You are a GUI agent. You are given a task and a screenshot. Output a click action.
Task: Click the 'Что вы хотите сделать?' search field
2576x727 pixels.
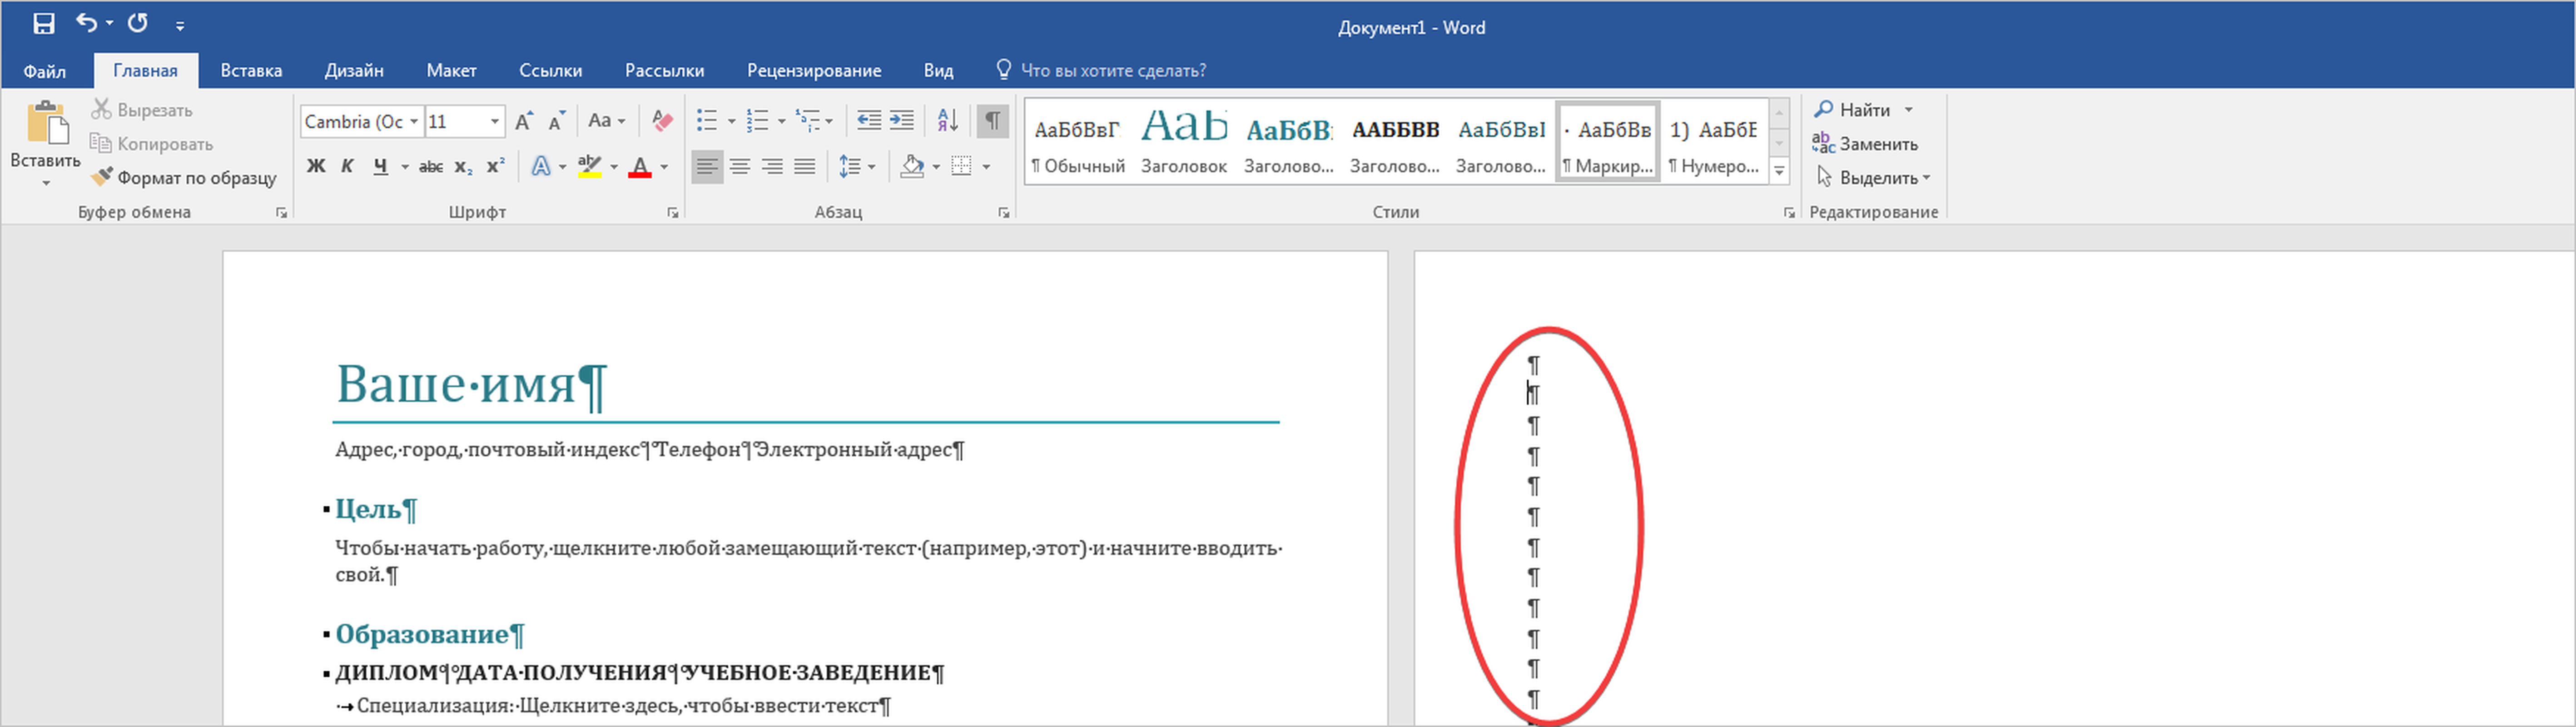(1112, 70)
